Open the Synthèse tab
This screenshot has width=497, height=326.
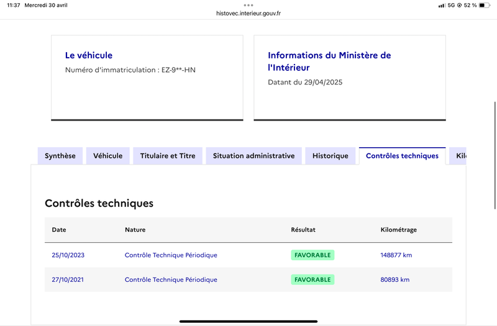(60, 156)
